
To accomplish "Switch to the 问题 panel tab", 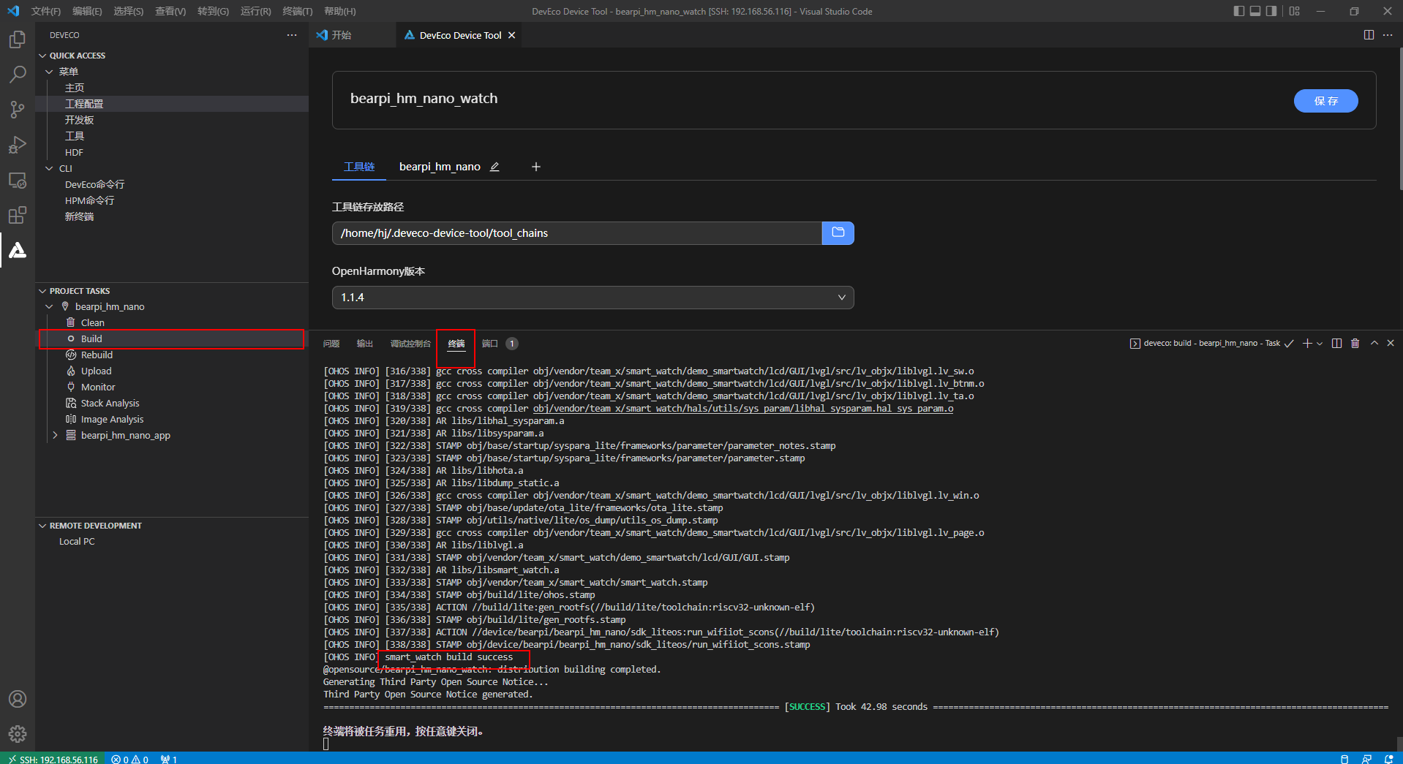I will coord(331,344).
